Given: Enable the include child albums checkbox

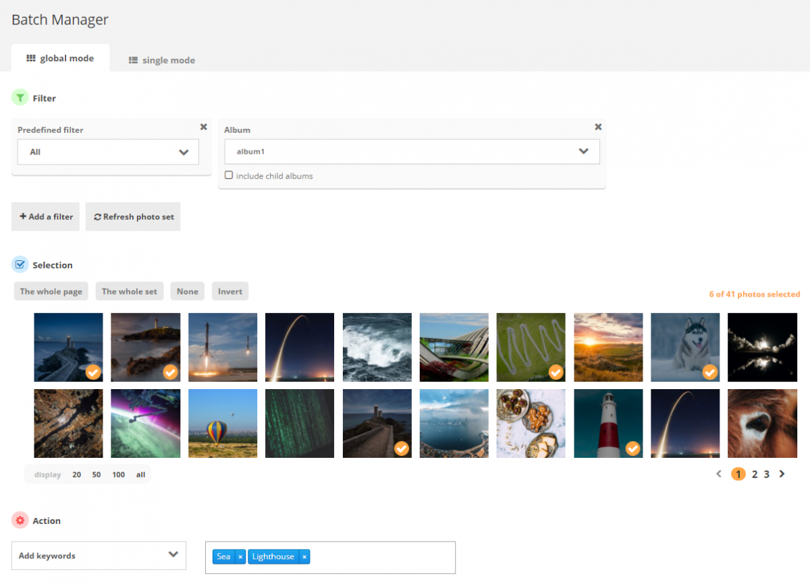Looking at the screenshot, I should tap(229, 175).
